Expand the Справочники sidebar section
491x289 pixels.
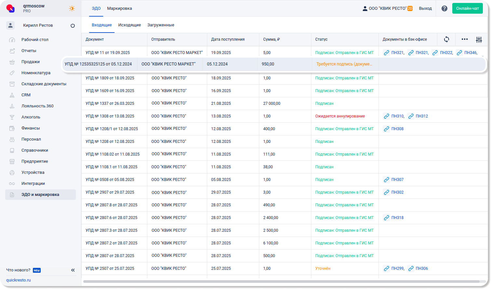tap(34, 150)
